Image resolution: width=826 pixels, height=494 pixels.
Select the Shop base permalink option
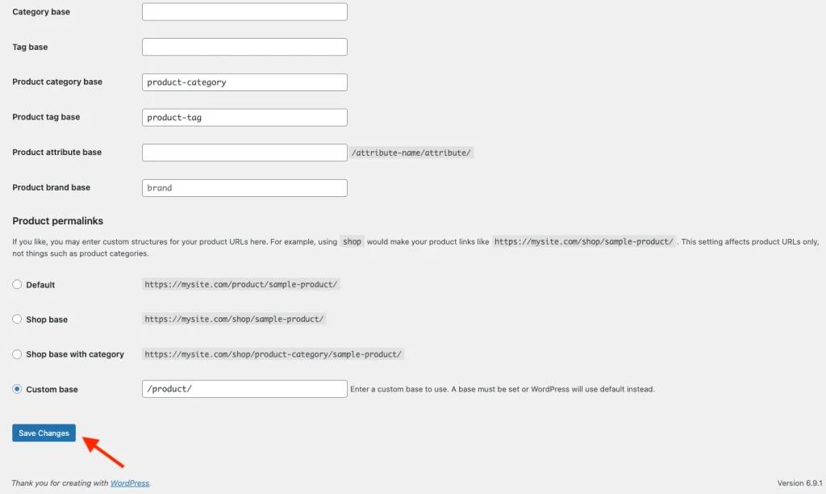pyautogui.click(x=16, y=319)
